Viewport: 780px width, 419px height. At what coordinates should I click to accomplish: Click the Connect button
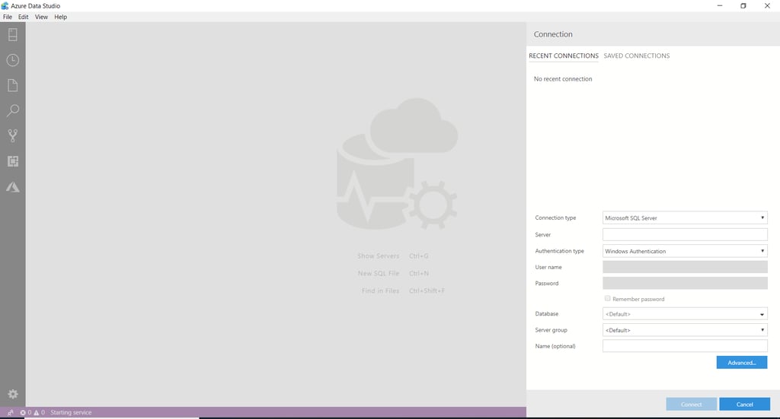pos(692,404)
